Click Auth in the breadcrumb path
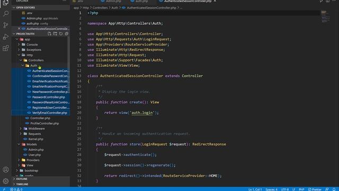 pos(114,7)
